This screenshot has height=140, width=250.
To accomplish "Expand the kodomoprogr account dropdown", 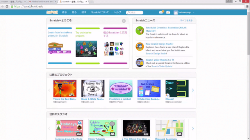I will pos(184,12).
